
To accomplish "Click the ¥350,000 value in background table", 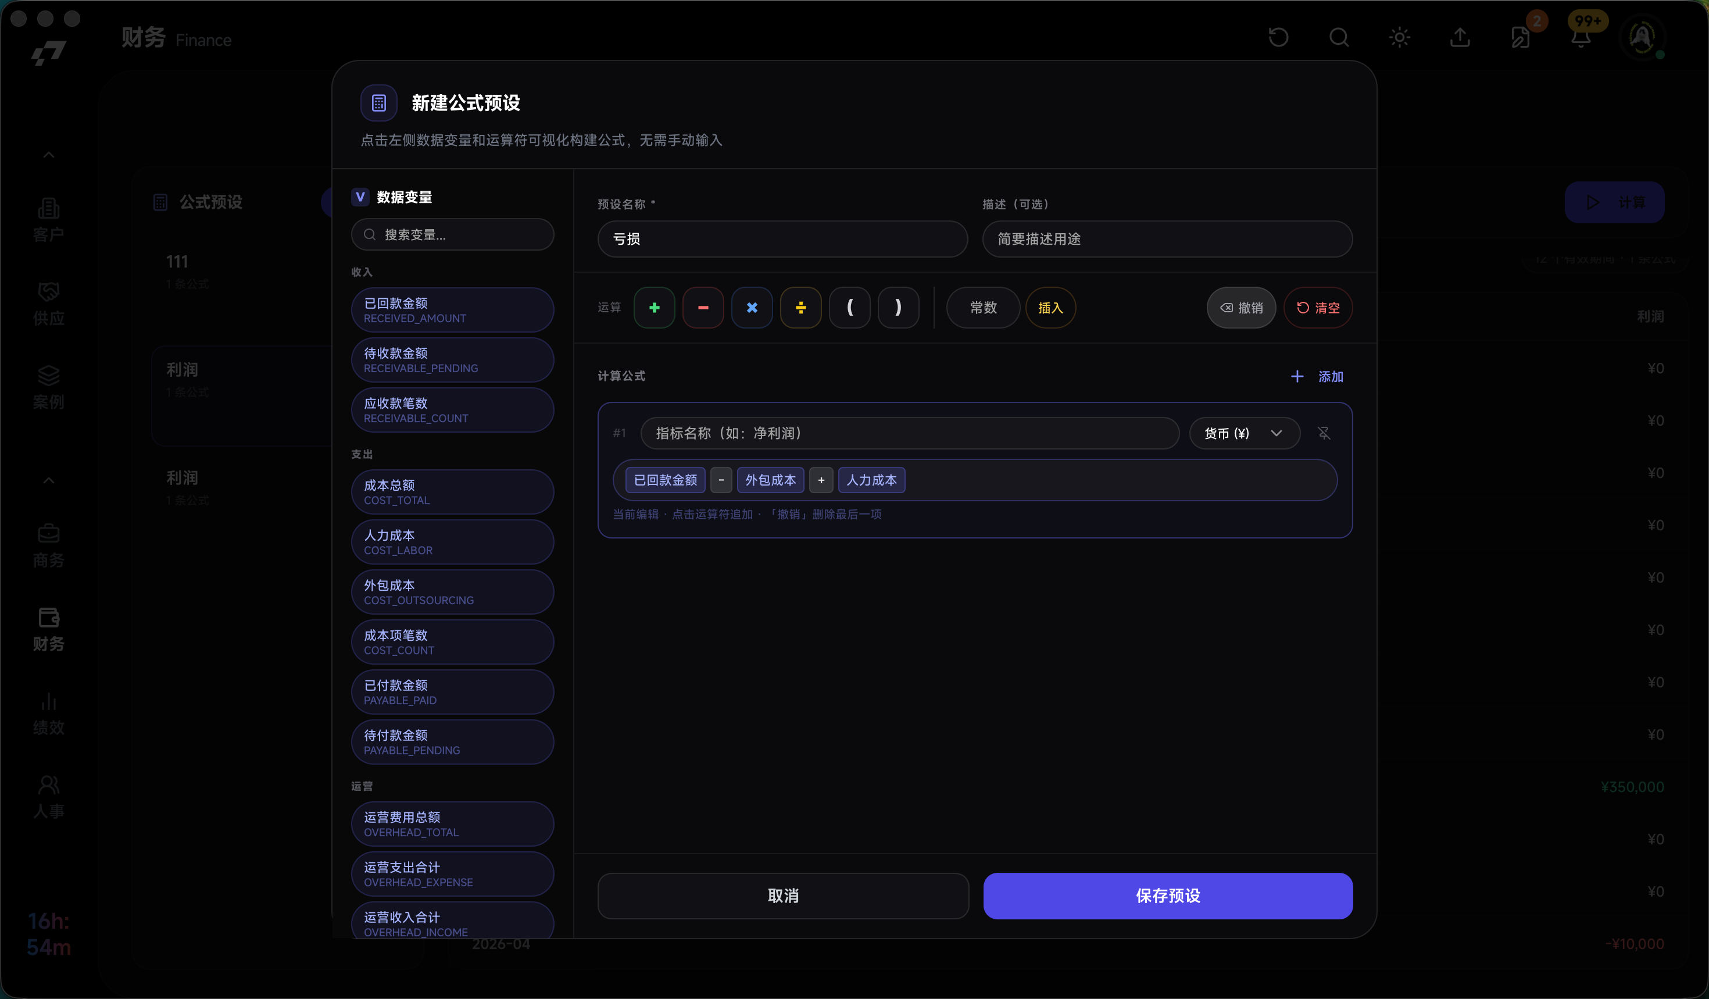I will 1632,787.
